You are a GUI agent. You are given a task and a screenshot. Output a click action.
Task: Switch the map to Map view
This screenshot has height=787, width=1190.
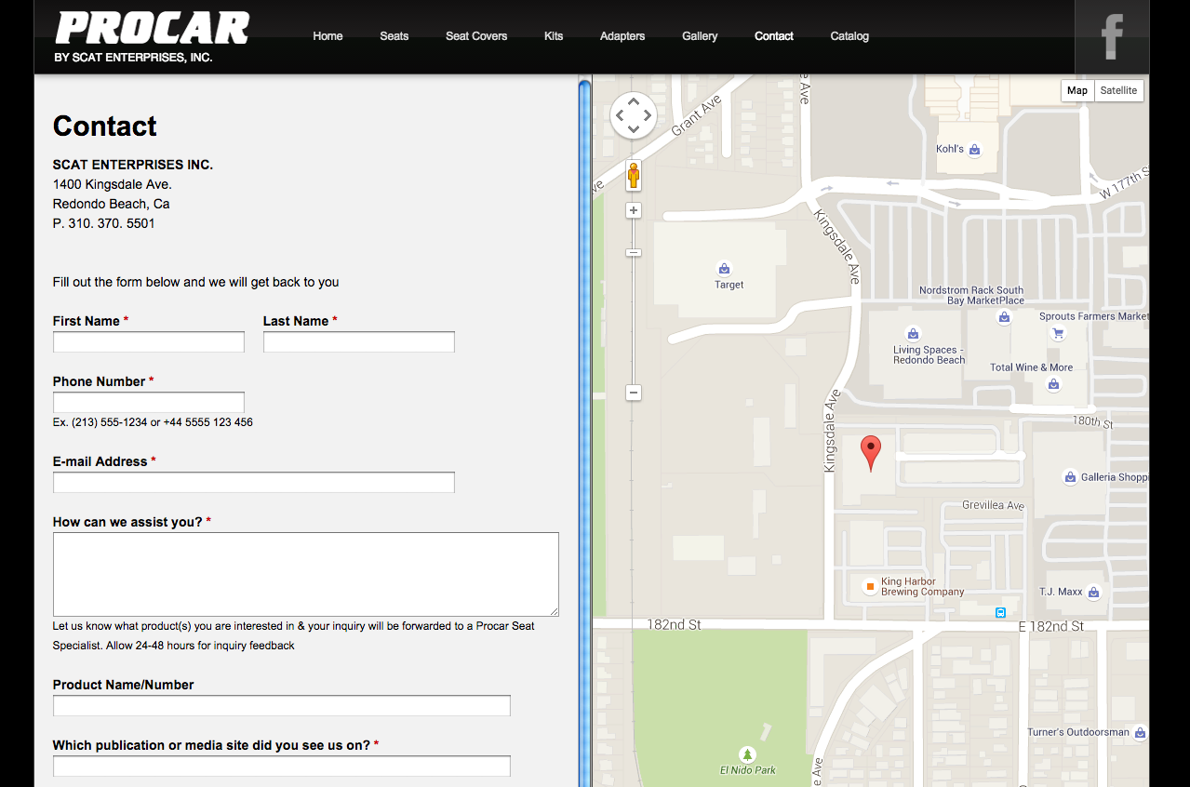[x=1077, y=90]
